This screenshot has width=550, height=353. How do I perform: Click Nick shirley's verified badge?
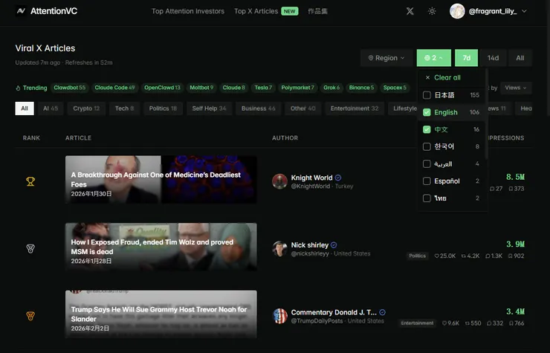click(x=334, y=245)
